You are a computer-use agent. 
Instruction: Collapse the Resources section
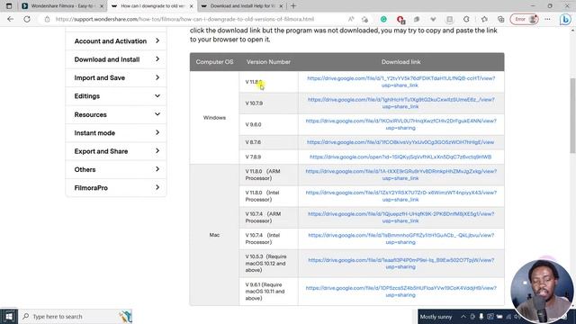pyautogui.click(x=116, y=114)
